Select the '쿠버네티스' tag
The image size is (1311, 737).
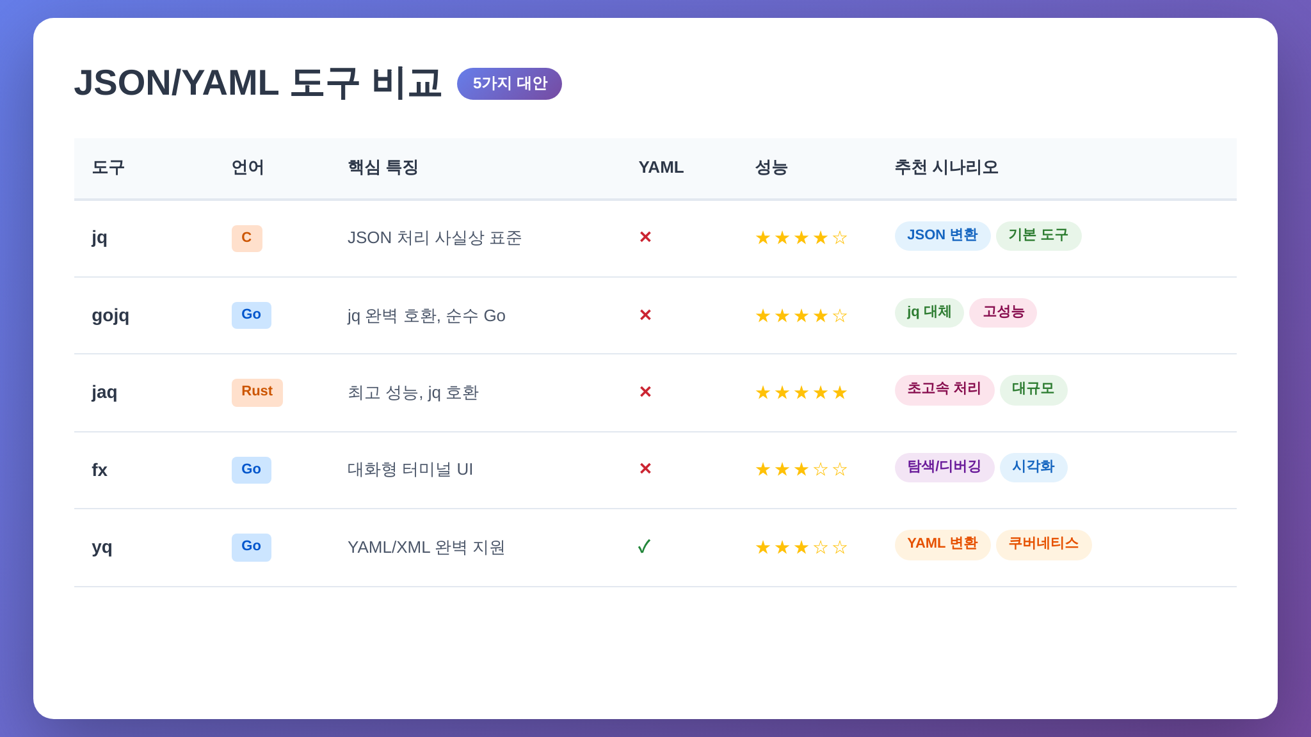(x=1043, y=544)
